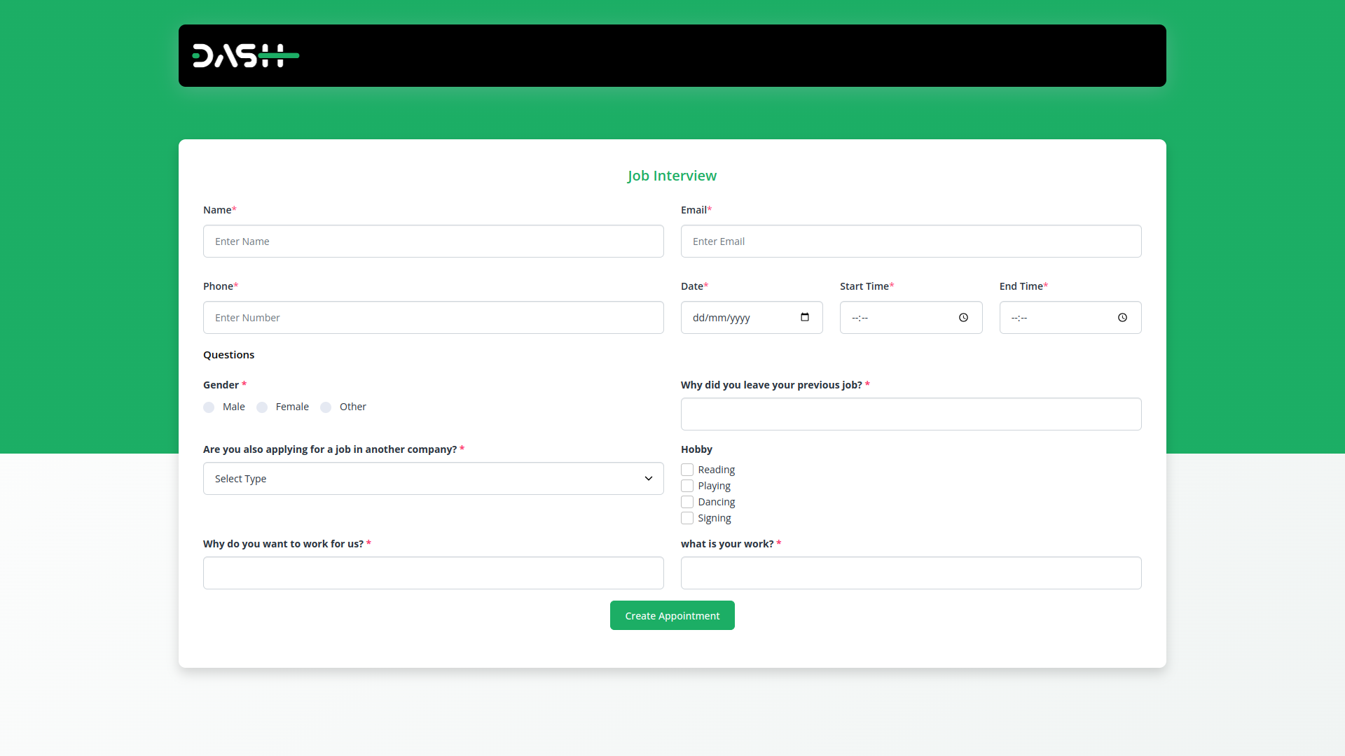Screen dimensions: 1345x756
Task: Select the Female gender radio button
Action: click(x=262, y=407)
